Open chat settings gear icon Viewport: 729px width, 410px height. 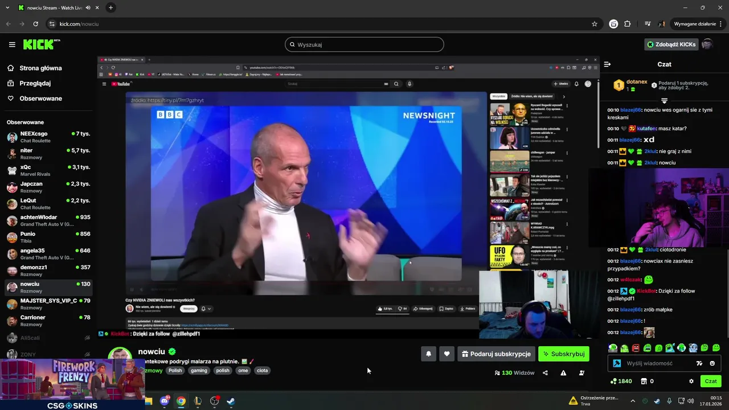[x=691, y=381]
